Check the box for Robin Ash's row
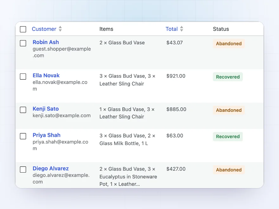 23,43
